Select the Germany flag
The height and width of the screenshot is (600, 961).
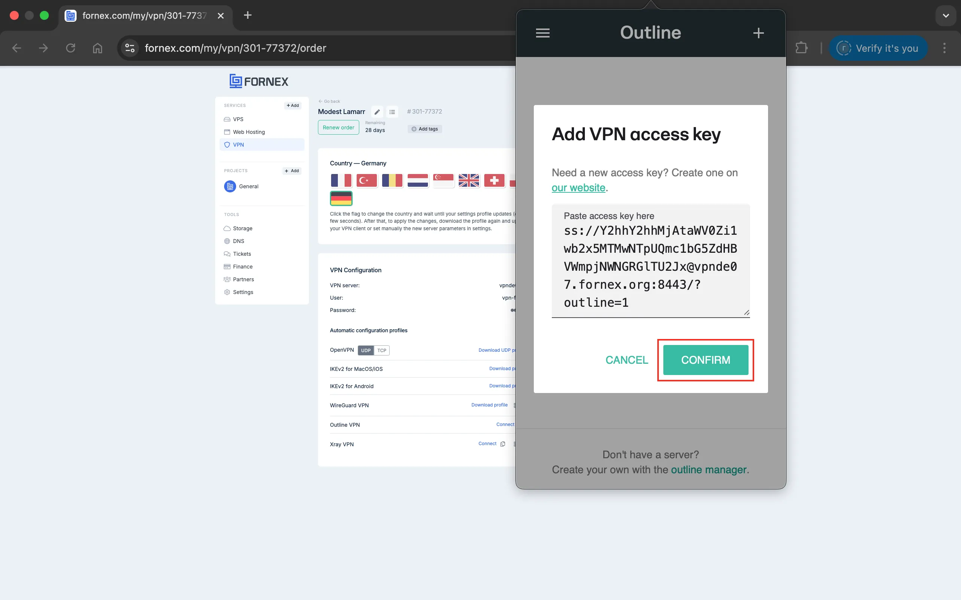[341, 198]
